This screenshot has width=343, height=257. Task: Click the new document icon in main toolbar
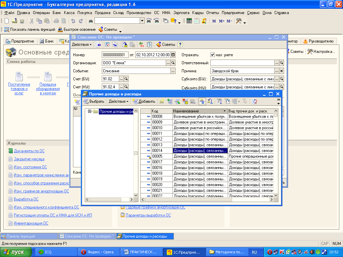coord(7,21)
